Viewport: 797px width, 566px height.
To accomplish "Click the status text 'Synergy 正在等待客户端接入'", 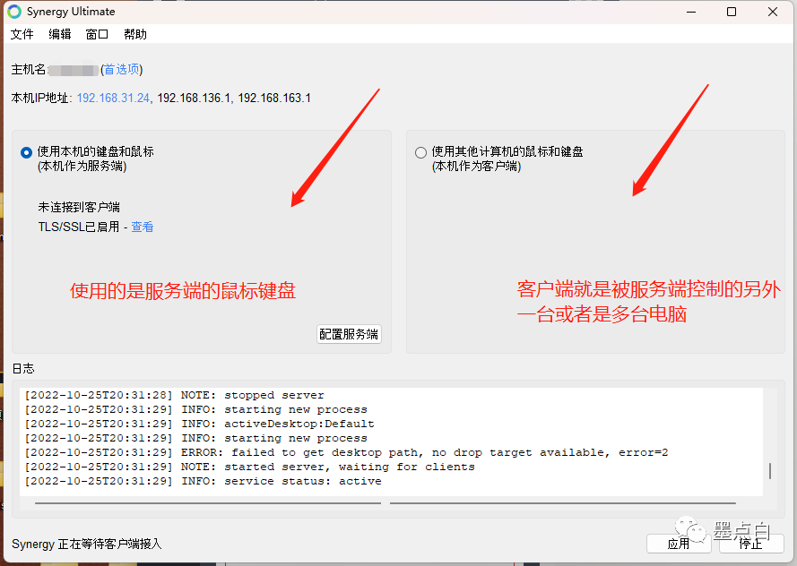I will pos(86,545).
